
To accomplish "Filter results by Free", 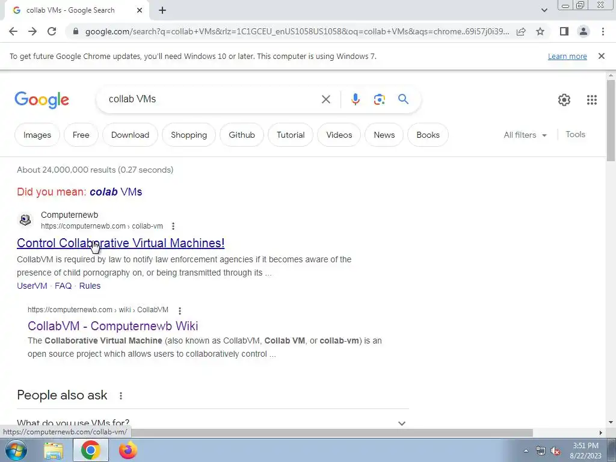I will pyautogui.click(x=81, y=135).
